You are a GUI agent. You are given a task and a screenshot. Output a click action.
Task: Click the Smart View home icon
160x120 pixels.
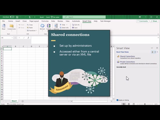point(152,52)
